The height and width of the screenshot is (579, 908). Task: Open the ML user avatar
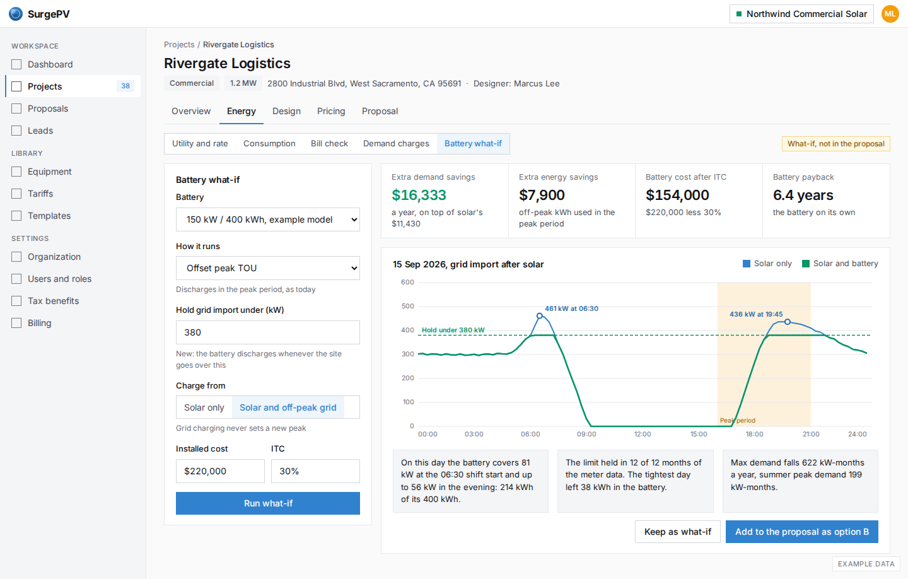[x=890, y=14]
